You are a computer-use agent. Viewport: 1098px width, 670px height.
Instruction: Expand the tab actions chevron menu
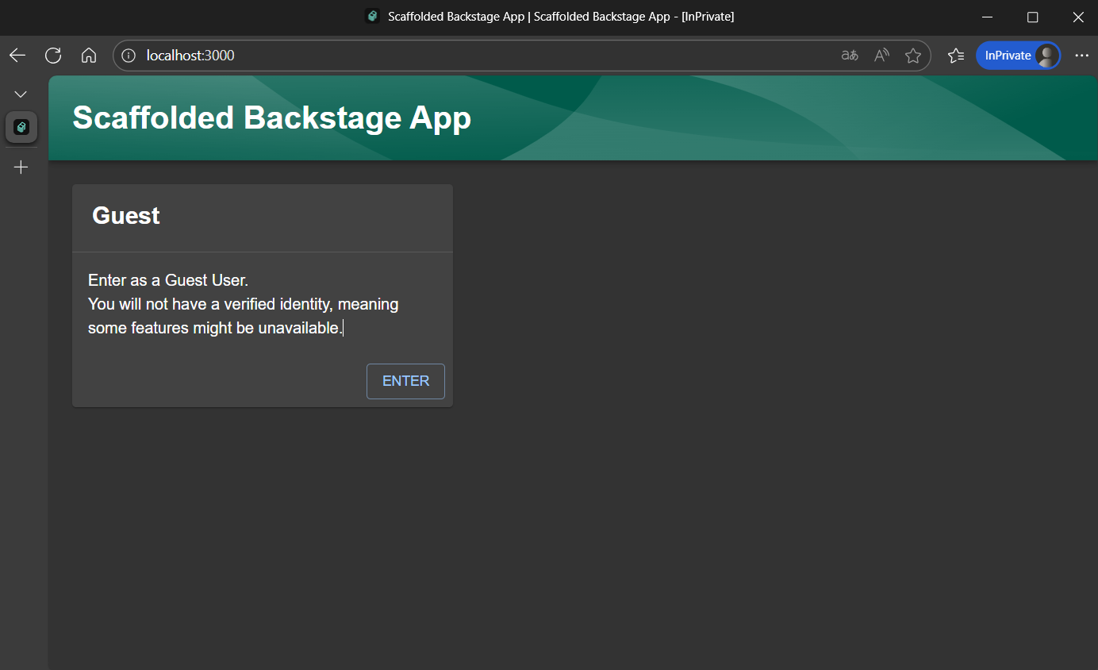point(21,94)
